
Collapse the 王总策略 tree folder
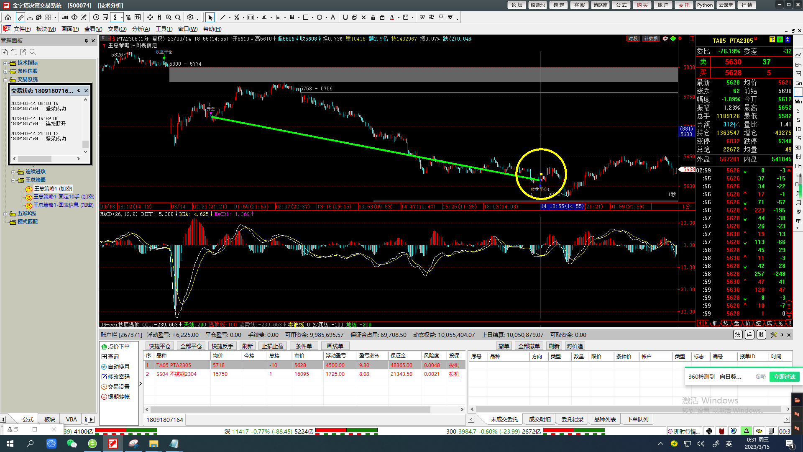pos(13,180)
